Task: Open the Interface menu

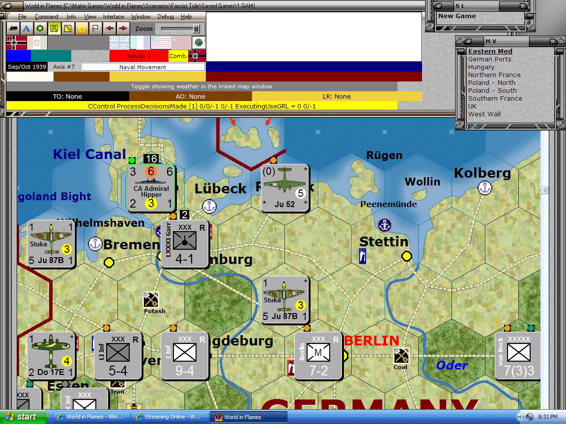Action: pos(113,17)
